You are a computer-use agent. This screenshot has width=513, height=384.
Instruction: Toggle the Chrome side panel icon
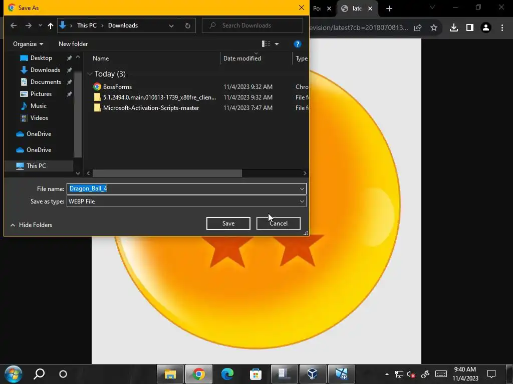pyautogui.click(x=469, y=28)
